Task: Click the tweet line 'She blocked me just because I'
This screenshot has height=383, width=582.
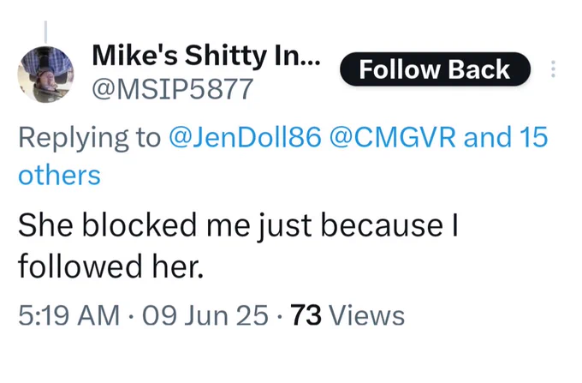Action: (238, 225)
